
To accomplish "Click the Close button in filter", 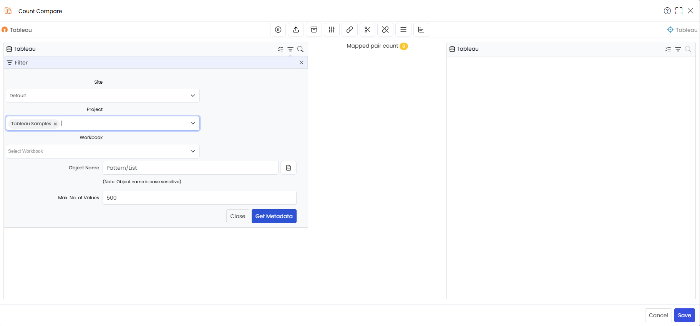I will (238, 216).
